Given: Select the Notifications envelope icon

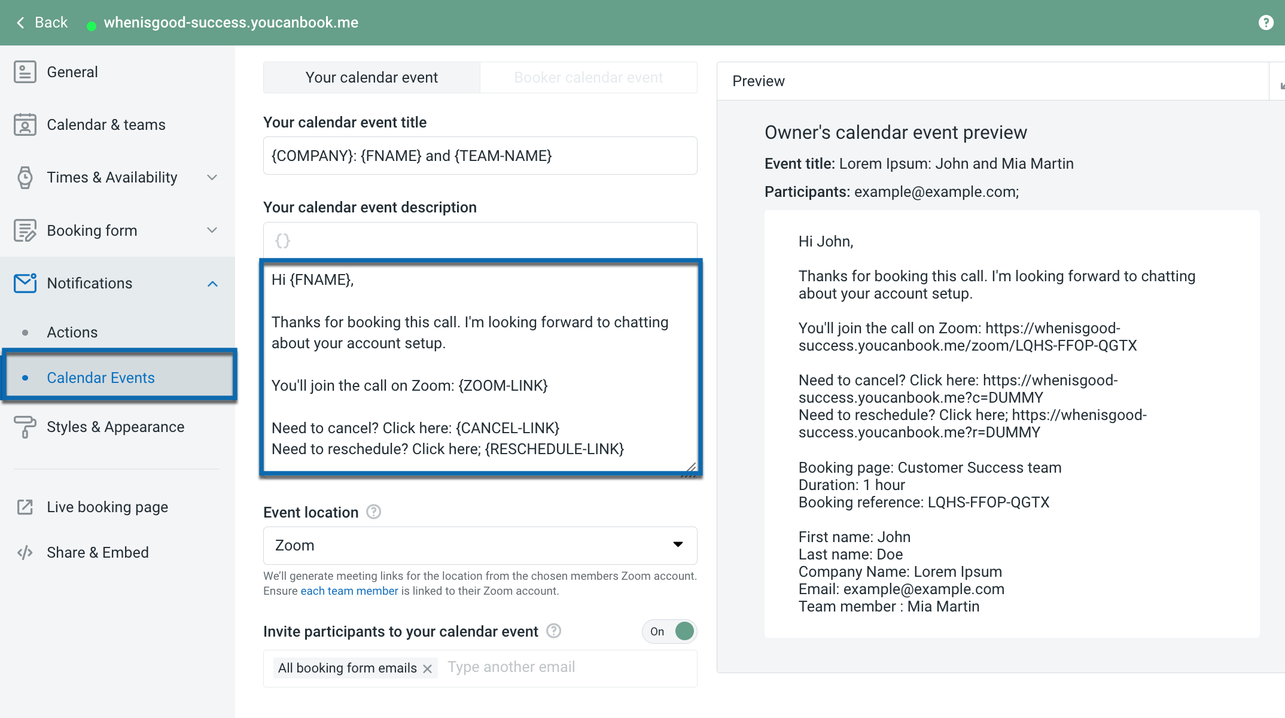Looking at the screenshot, I should (x=25, y=283).
